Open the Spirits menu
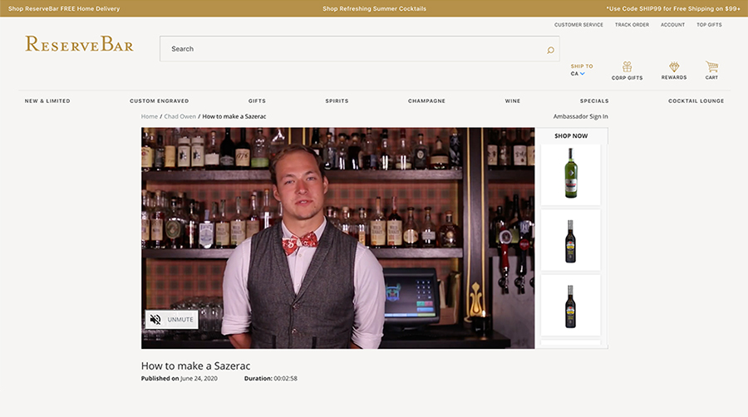 (x=337, y=101)
